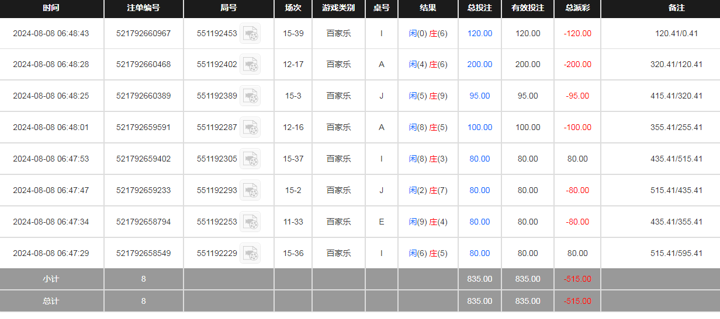The height and width of the screenshot is (319, 720).
Task: Click replay icon next to round 551192287
Action: (x=250, y=127)
